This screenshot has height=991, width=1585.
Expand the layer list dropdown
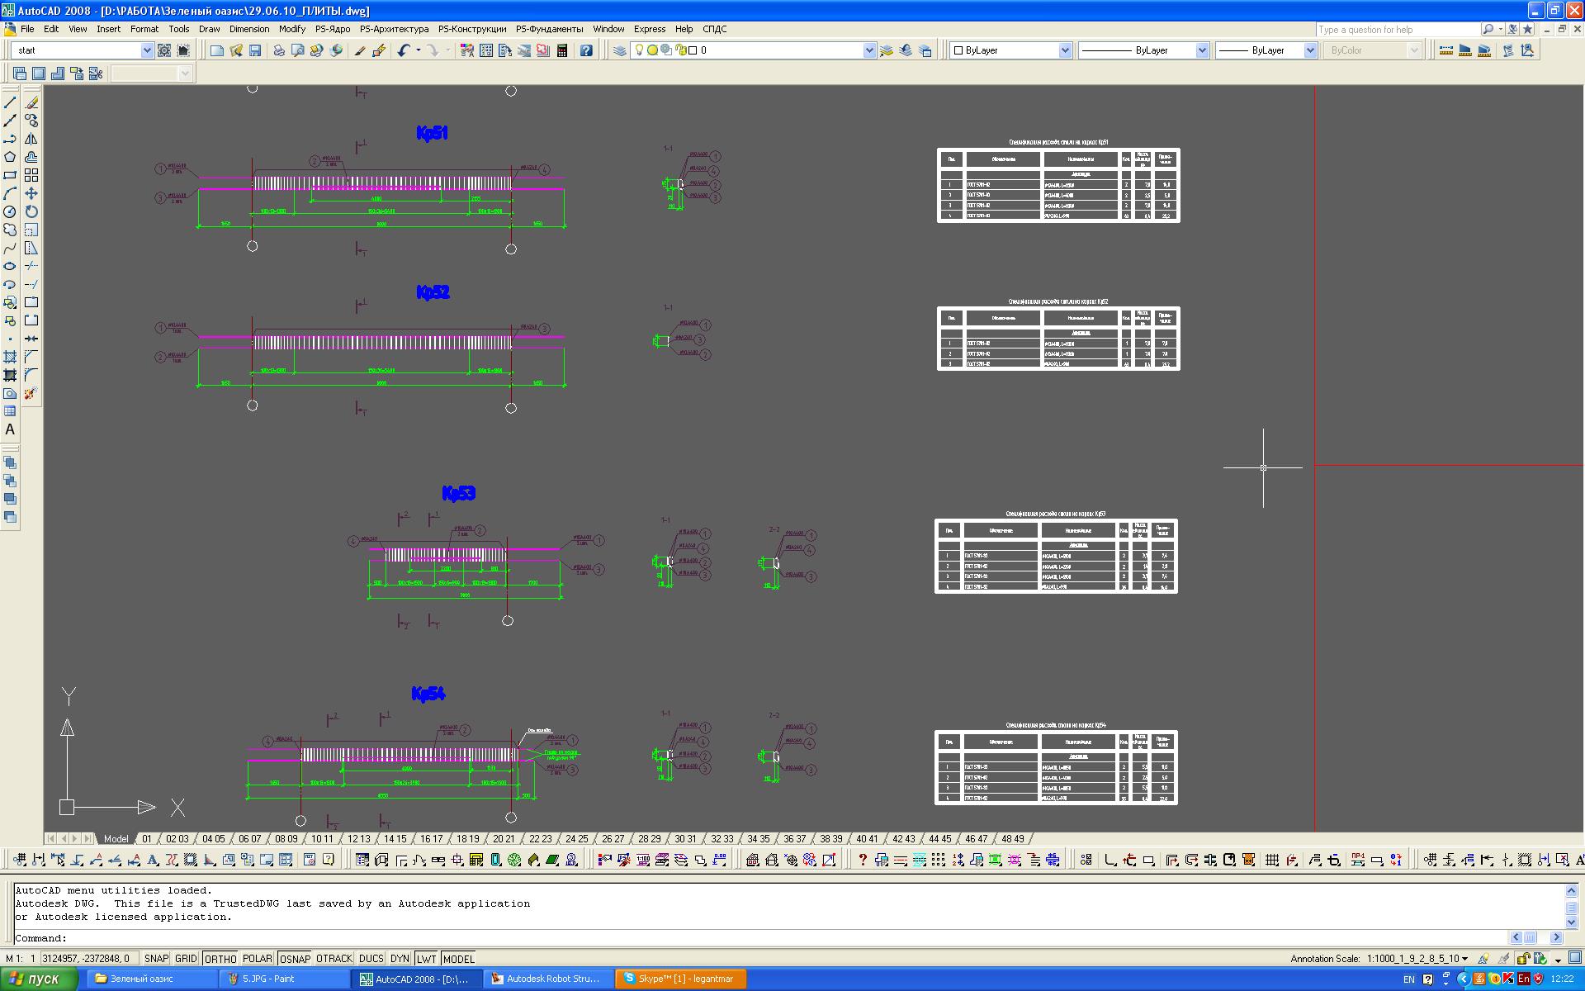pos(868,50)
